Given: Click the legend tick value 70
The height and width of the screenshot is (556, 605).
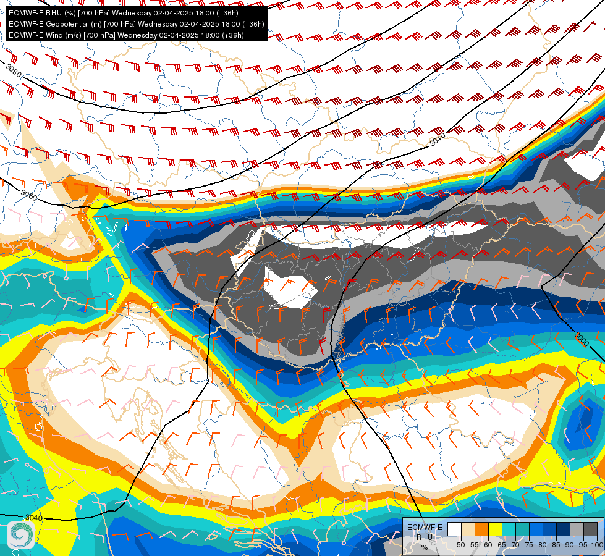Looking at the screenshot, I should [x=515, y=545].
